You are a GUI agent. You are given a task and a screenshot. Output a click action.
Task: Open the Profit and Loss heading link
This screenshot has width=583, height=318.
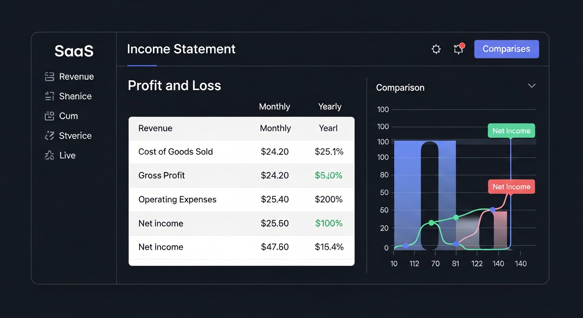[174, 86]
